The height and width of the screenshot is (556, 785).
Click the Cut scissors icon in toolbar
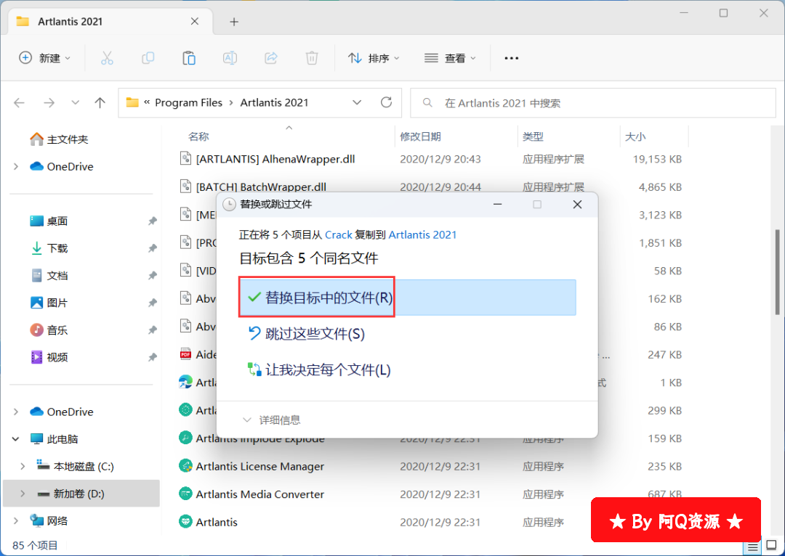point(107,58)
